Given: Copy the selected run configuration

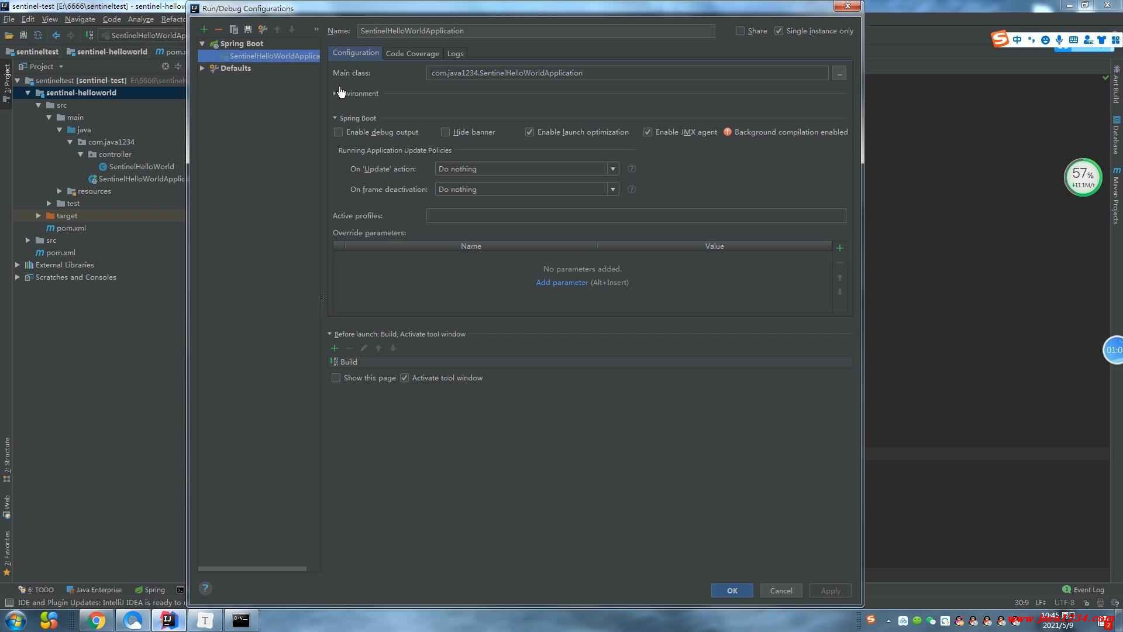Looking at the screenshot, I should (233, 29).
